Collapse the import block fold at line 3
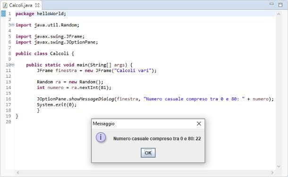Screen dimensions: 288x177 pos(13,24)
